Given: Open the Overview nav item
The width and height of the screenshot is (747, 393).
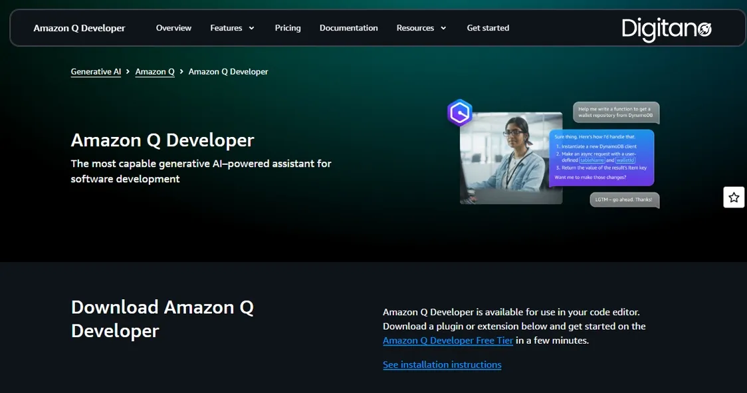Looking at the screenshot, I should pyautogui.click(x=173, y=28).
